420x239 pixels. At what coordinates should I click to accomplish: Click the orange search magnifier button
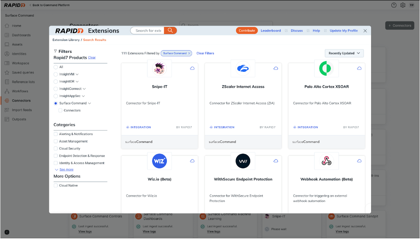tap(170, 31)
